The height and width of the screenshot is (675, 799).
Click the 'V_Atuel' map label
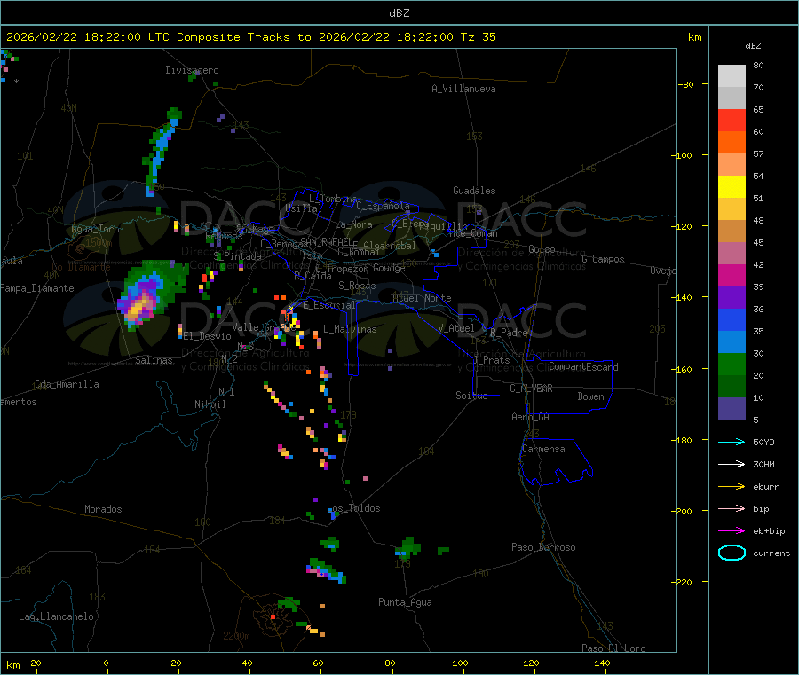[x=456, y=328]
